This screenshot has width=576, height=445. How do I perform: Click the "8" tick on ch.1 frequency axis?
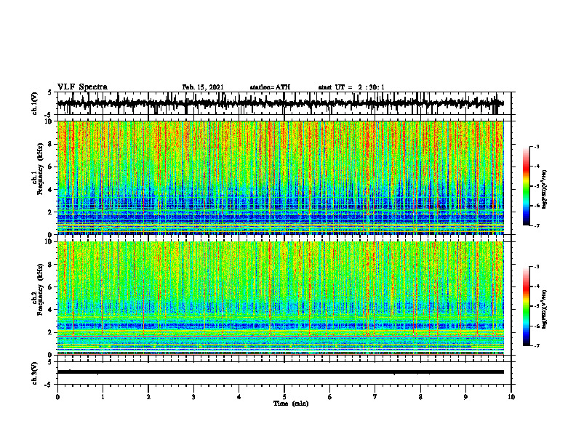point(51,144)
